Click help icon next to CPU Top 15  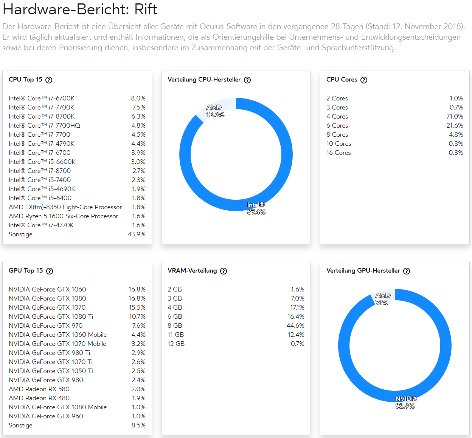(x=49, y=80)
